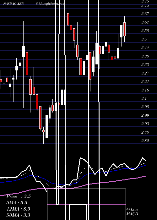Viewport: 157px width, 220px height.
Task: Click the 3.05 price axis label
Action: 145,107
